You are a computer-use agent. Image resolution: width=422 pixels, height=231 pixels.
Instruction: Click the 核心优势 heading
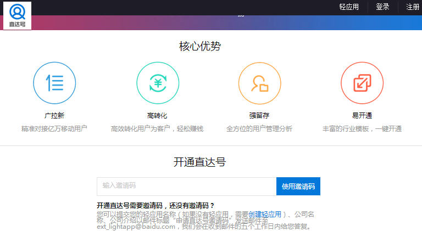(200, 46)
